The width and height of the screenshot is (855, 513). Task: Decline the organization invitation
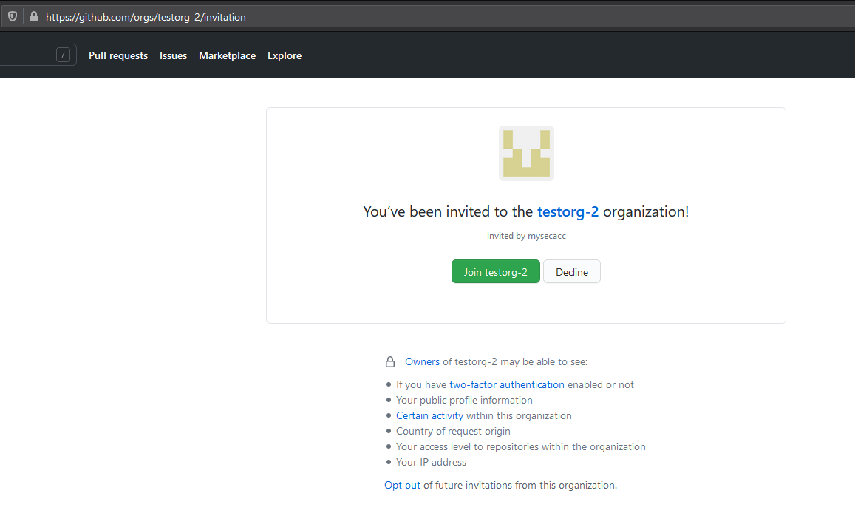pos(572,272)
